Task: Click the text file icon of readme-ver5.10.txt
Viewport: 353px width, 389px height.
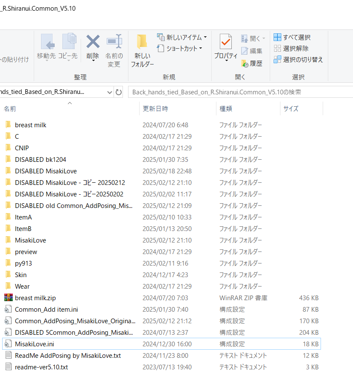Action: (9, 367)
